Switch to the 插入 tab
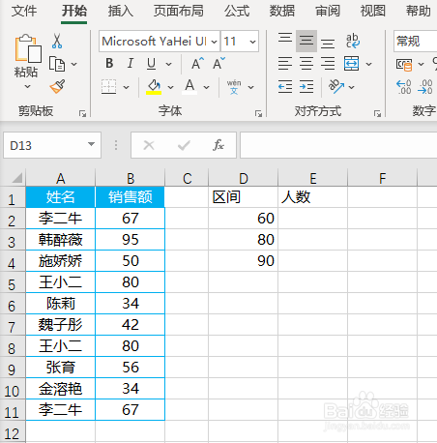 [x=120, y=12]
